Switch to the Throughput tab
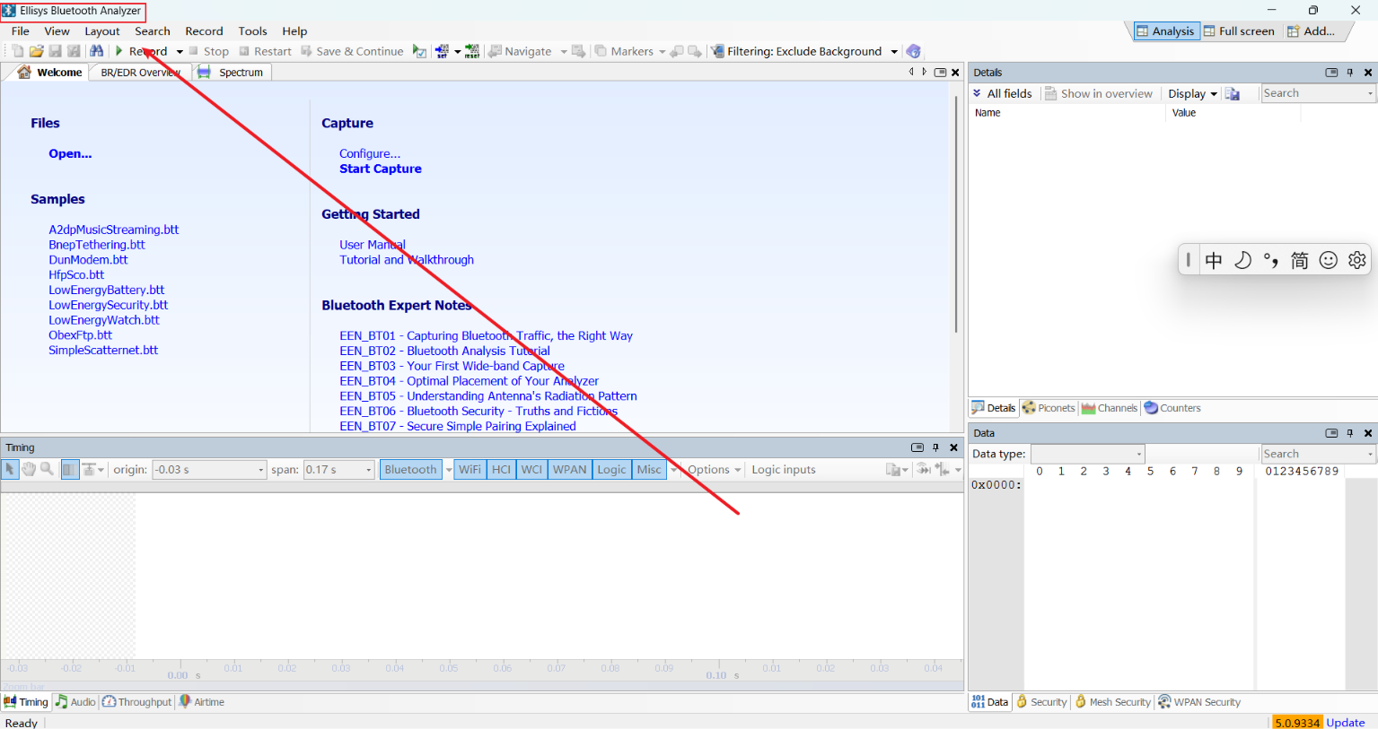Image resolution: width=1378 pixels, height=729 pixels. (136, 702)
